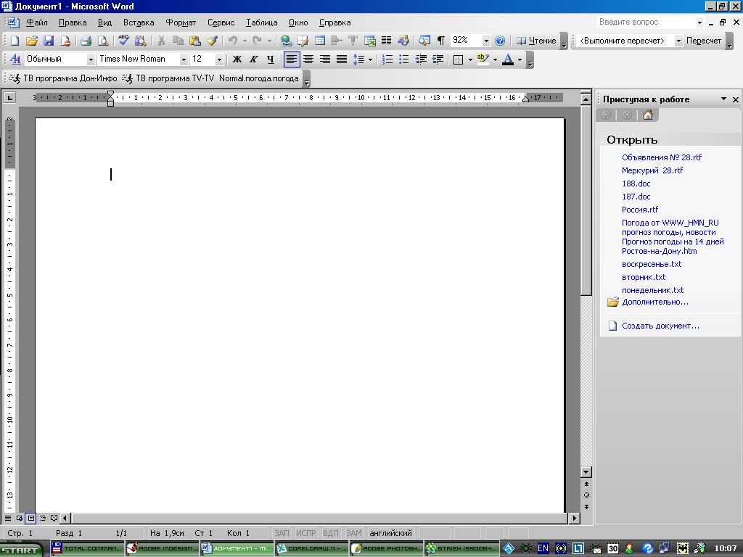Open the Вставка menu
This screenshot has height=557, width=743.
[139, 22]
